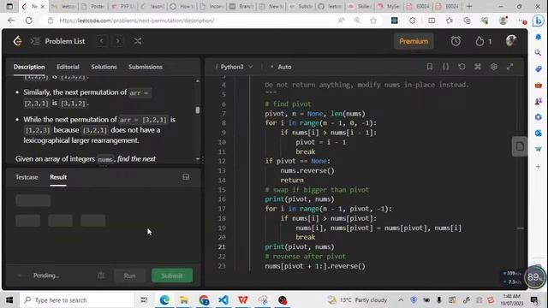This screenshot has height=308, width=548.
Task: Click the scroll down arrow in description
Action: 198,159
